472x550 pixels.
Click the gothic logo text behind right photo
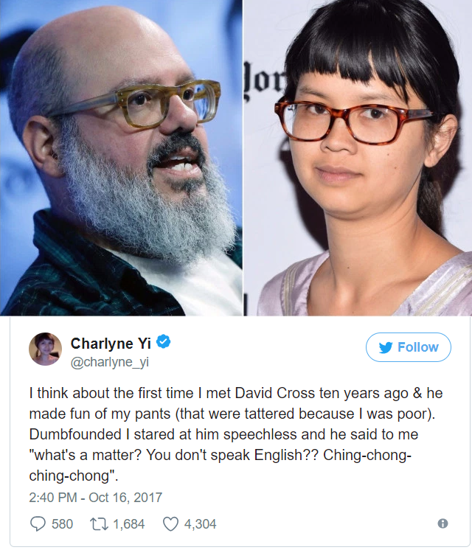pos(264,81)
